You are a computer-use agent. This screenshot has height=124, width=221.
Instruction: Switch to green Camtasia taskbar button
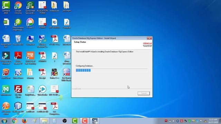75,121
